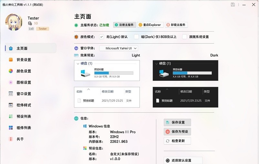Collapse 硬盘 (1) group in Light preview

tap(78, 64)
